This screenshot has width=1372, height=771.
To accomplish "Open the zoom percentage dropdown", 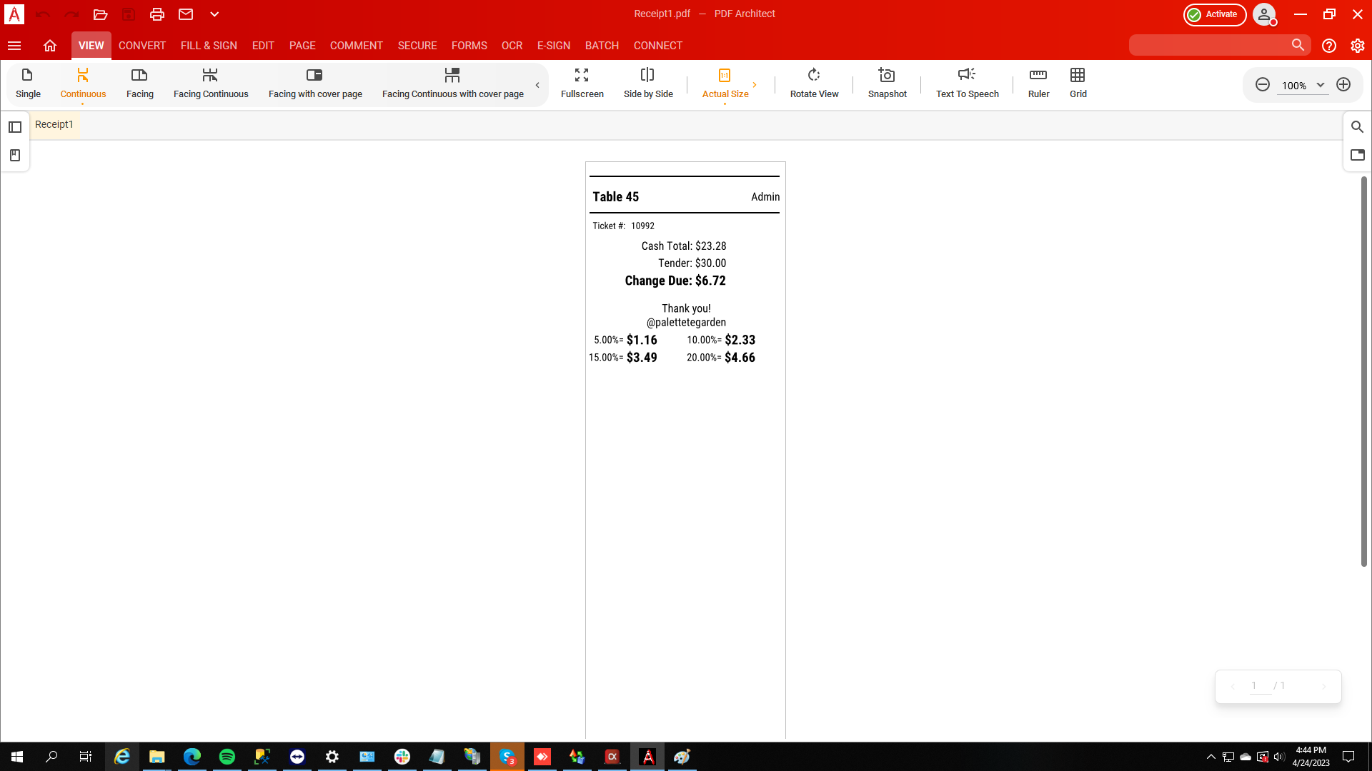I will (1321, 85).
